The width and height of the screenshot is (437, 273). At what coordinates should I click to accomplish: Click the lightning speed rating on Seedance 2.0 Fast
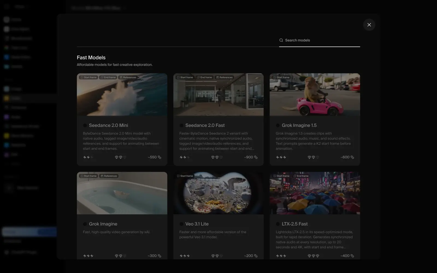185,157
